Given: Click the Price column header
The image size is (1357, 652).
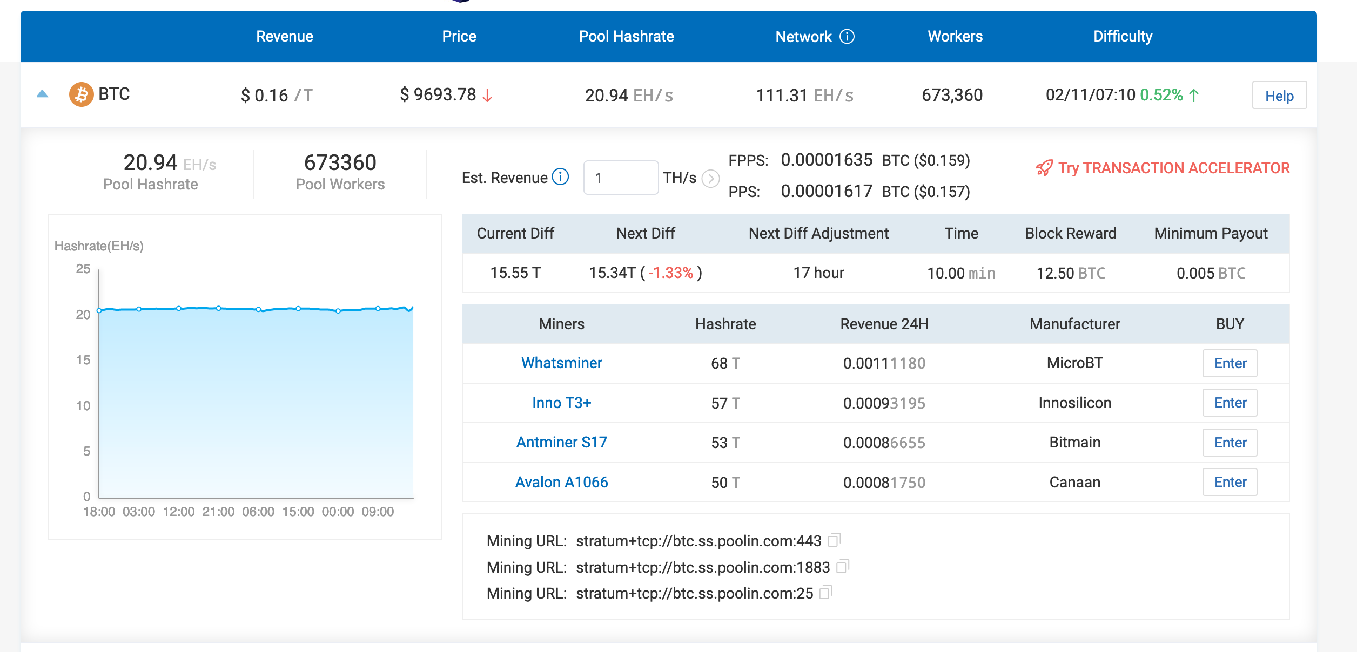Looking at the screenshot, I should (x=459, y=36).
